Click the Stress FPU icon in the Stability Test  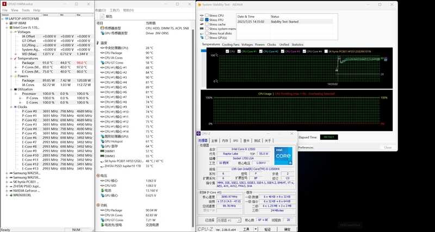click(x=201, y=20)
